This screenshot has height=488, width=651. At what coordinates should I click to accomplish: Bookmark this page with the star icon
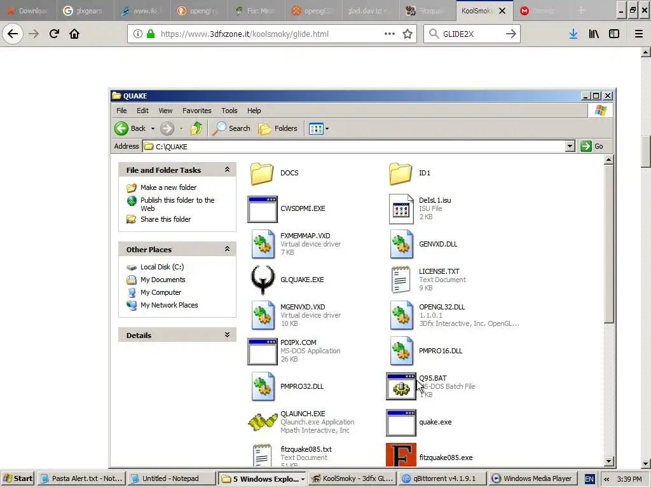pyautogui.click(x=408, y=34)
